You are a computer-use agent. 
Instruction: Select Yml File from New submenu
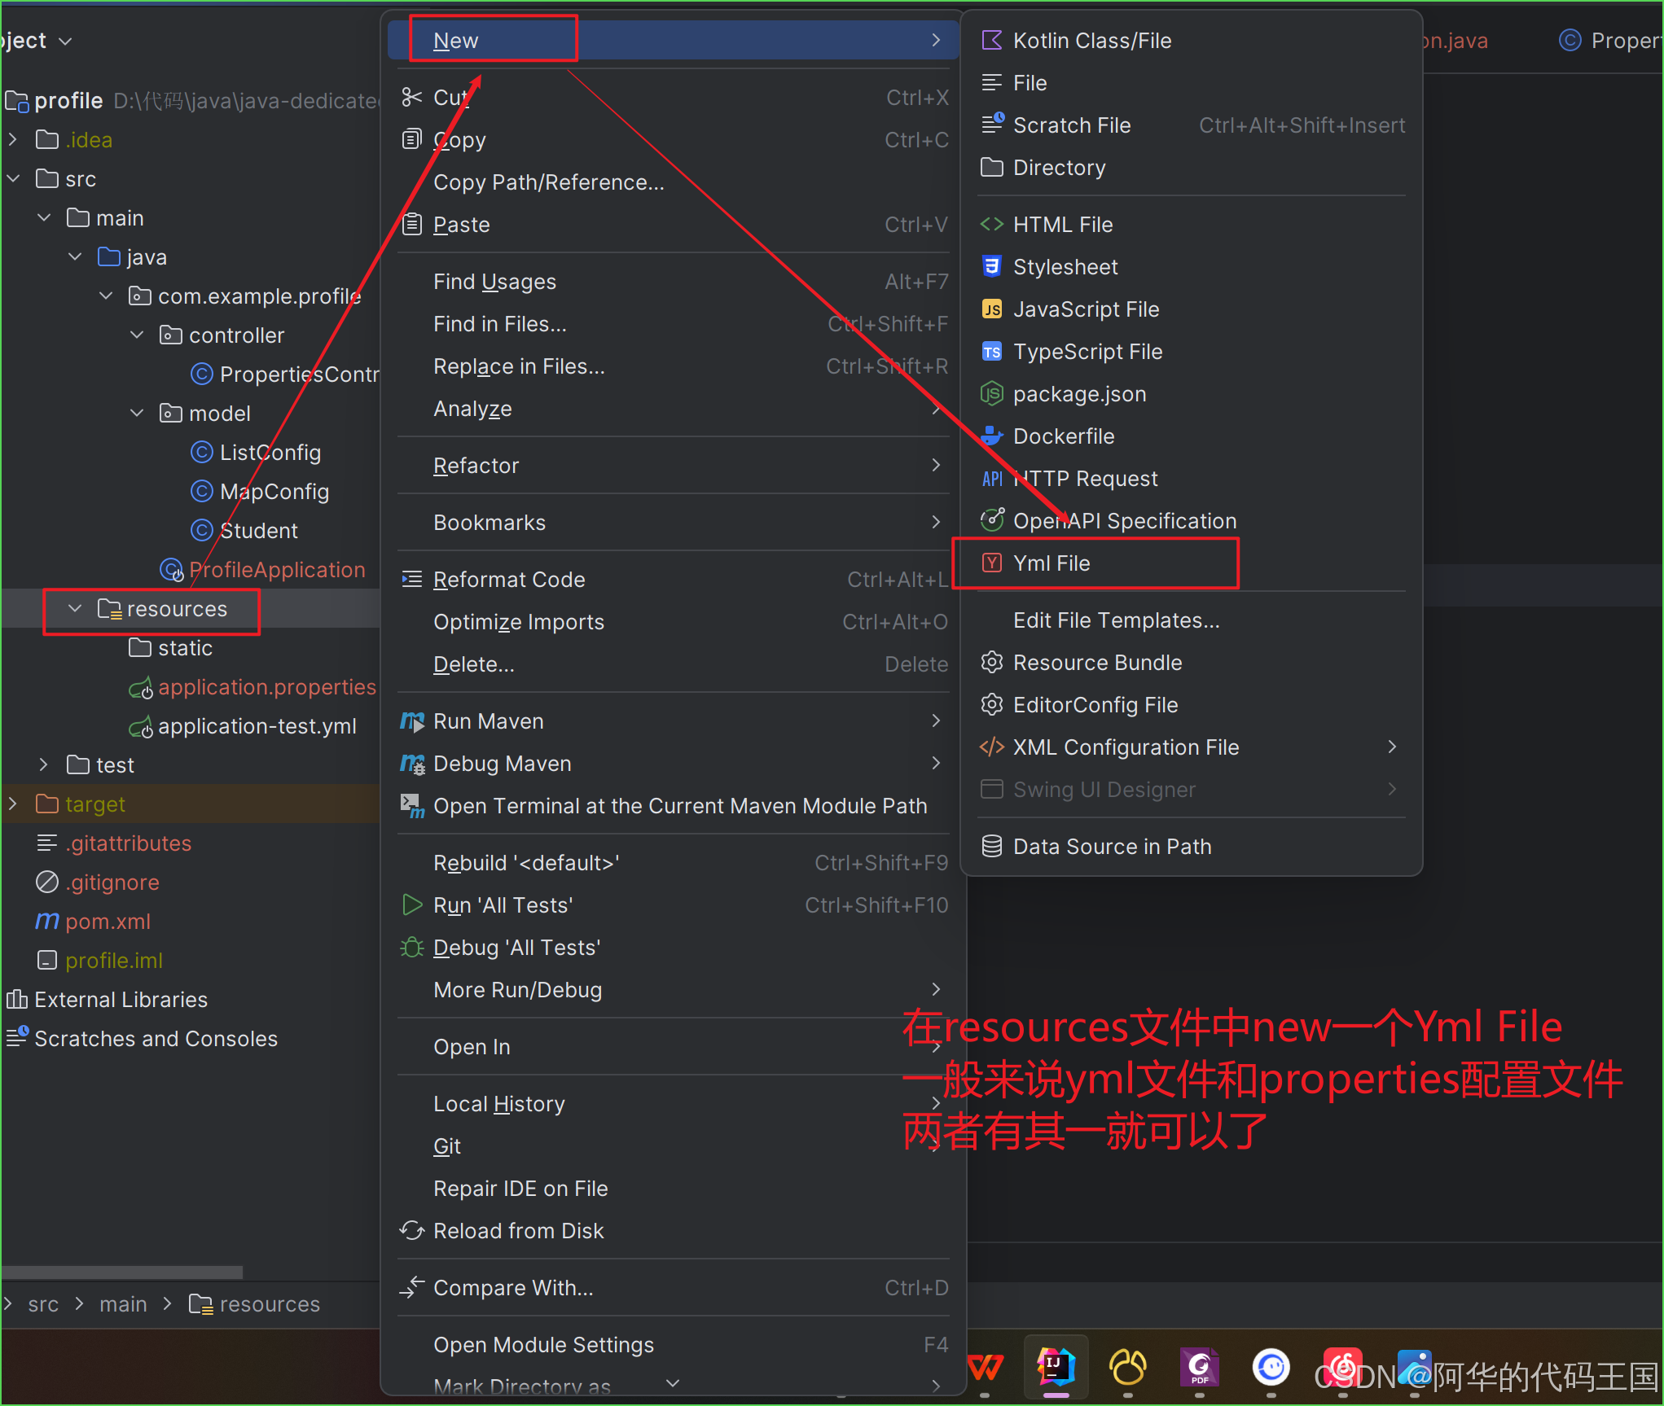click(1051, 563)
